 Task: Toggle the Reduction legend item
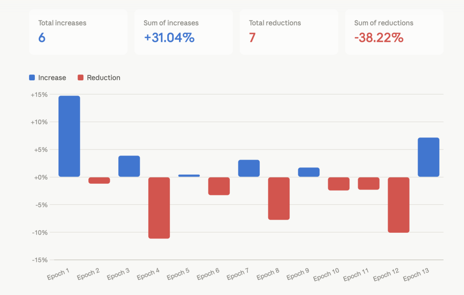[99, 78]
